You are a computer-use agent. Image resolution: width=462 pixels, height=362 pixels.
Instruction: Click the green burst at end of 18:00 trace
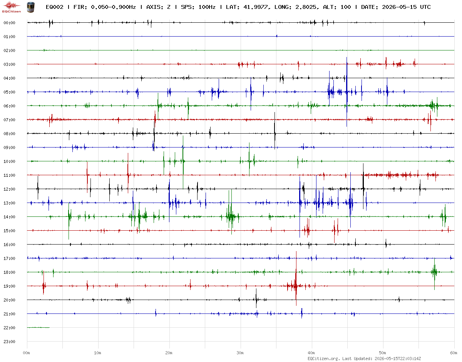[x=434, y=273]
